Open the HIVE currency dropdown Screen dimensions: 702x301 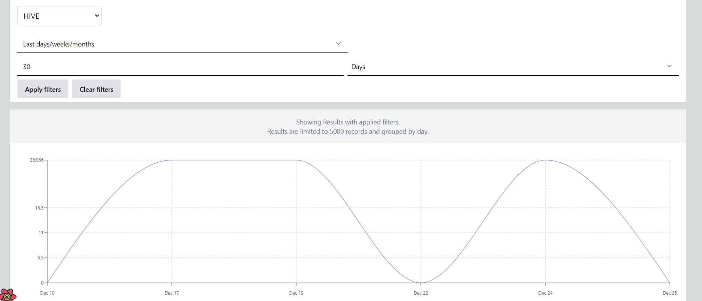coord(59,16)
